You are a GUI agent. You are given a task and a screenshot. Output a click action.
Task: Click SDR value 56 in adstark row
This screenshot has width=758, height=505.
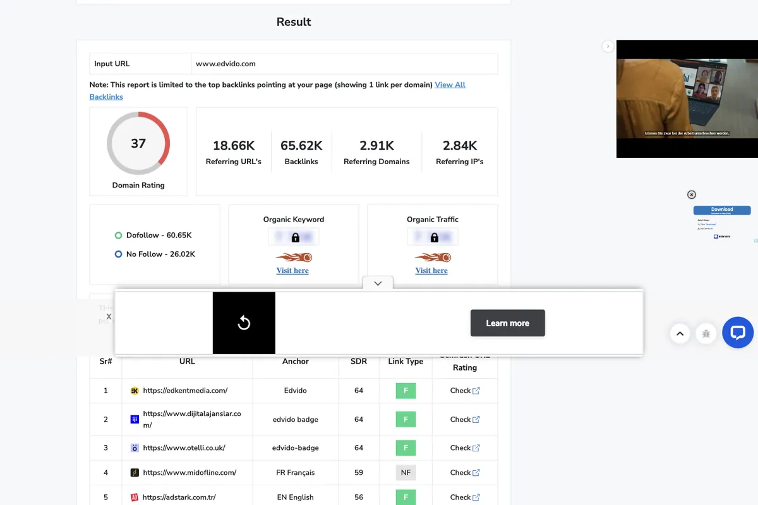pyautogui.click(x=359, y=497)
